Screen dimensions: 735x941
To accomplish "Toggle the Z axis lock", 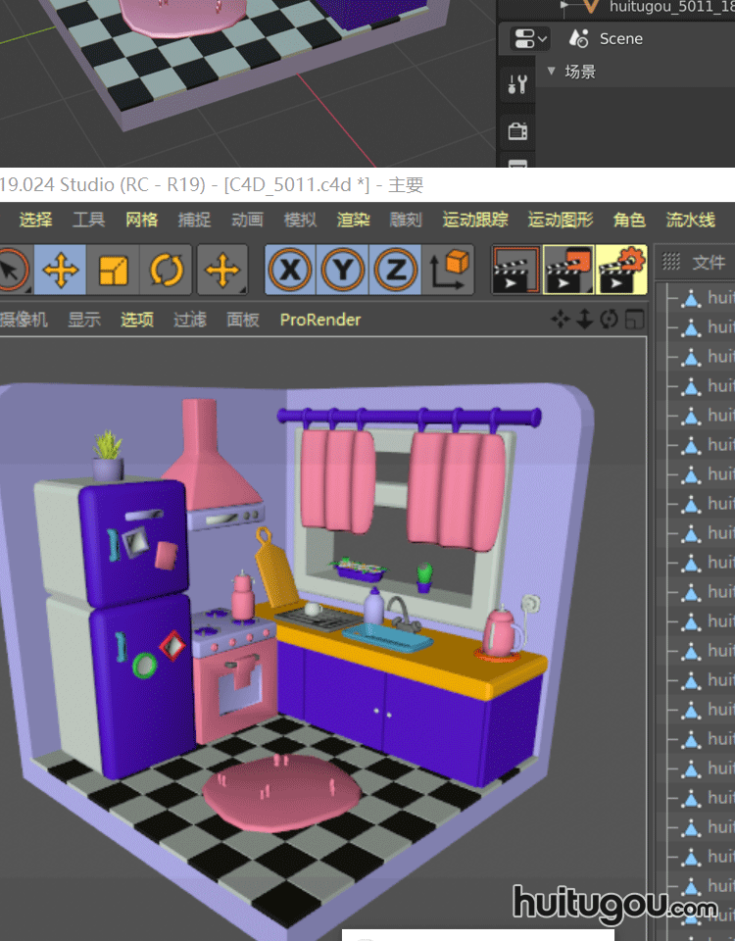I will coord(396,271).
